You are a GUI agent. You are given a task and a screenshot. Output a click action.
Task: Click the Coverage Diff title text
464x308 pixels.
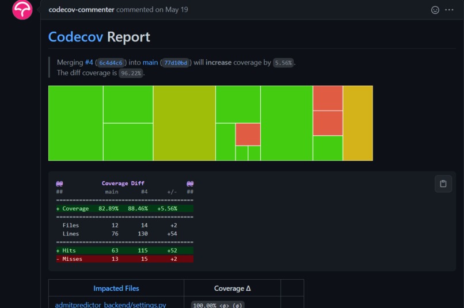tap(123, 184)
